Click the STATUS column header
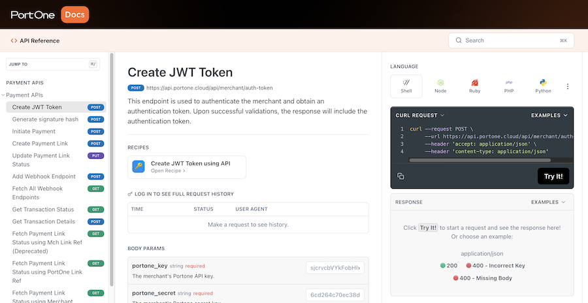The height and width of the screenshot is (303, 588). click(203, 209)
